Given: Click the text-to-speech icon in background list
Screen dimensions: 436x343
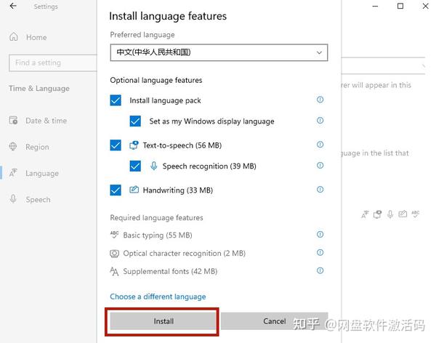Looking at the screenshot, I should tap(377, 214).
